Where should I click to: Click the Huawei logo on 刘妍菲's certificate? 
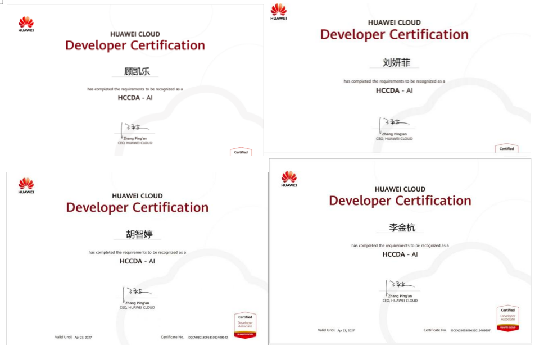(x=279, y=12)
